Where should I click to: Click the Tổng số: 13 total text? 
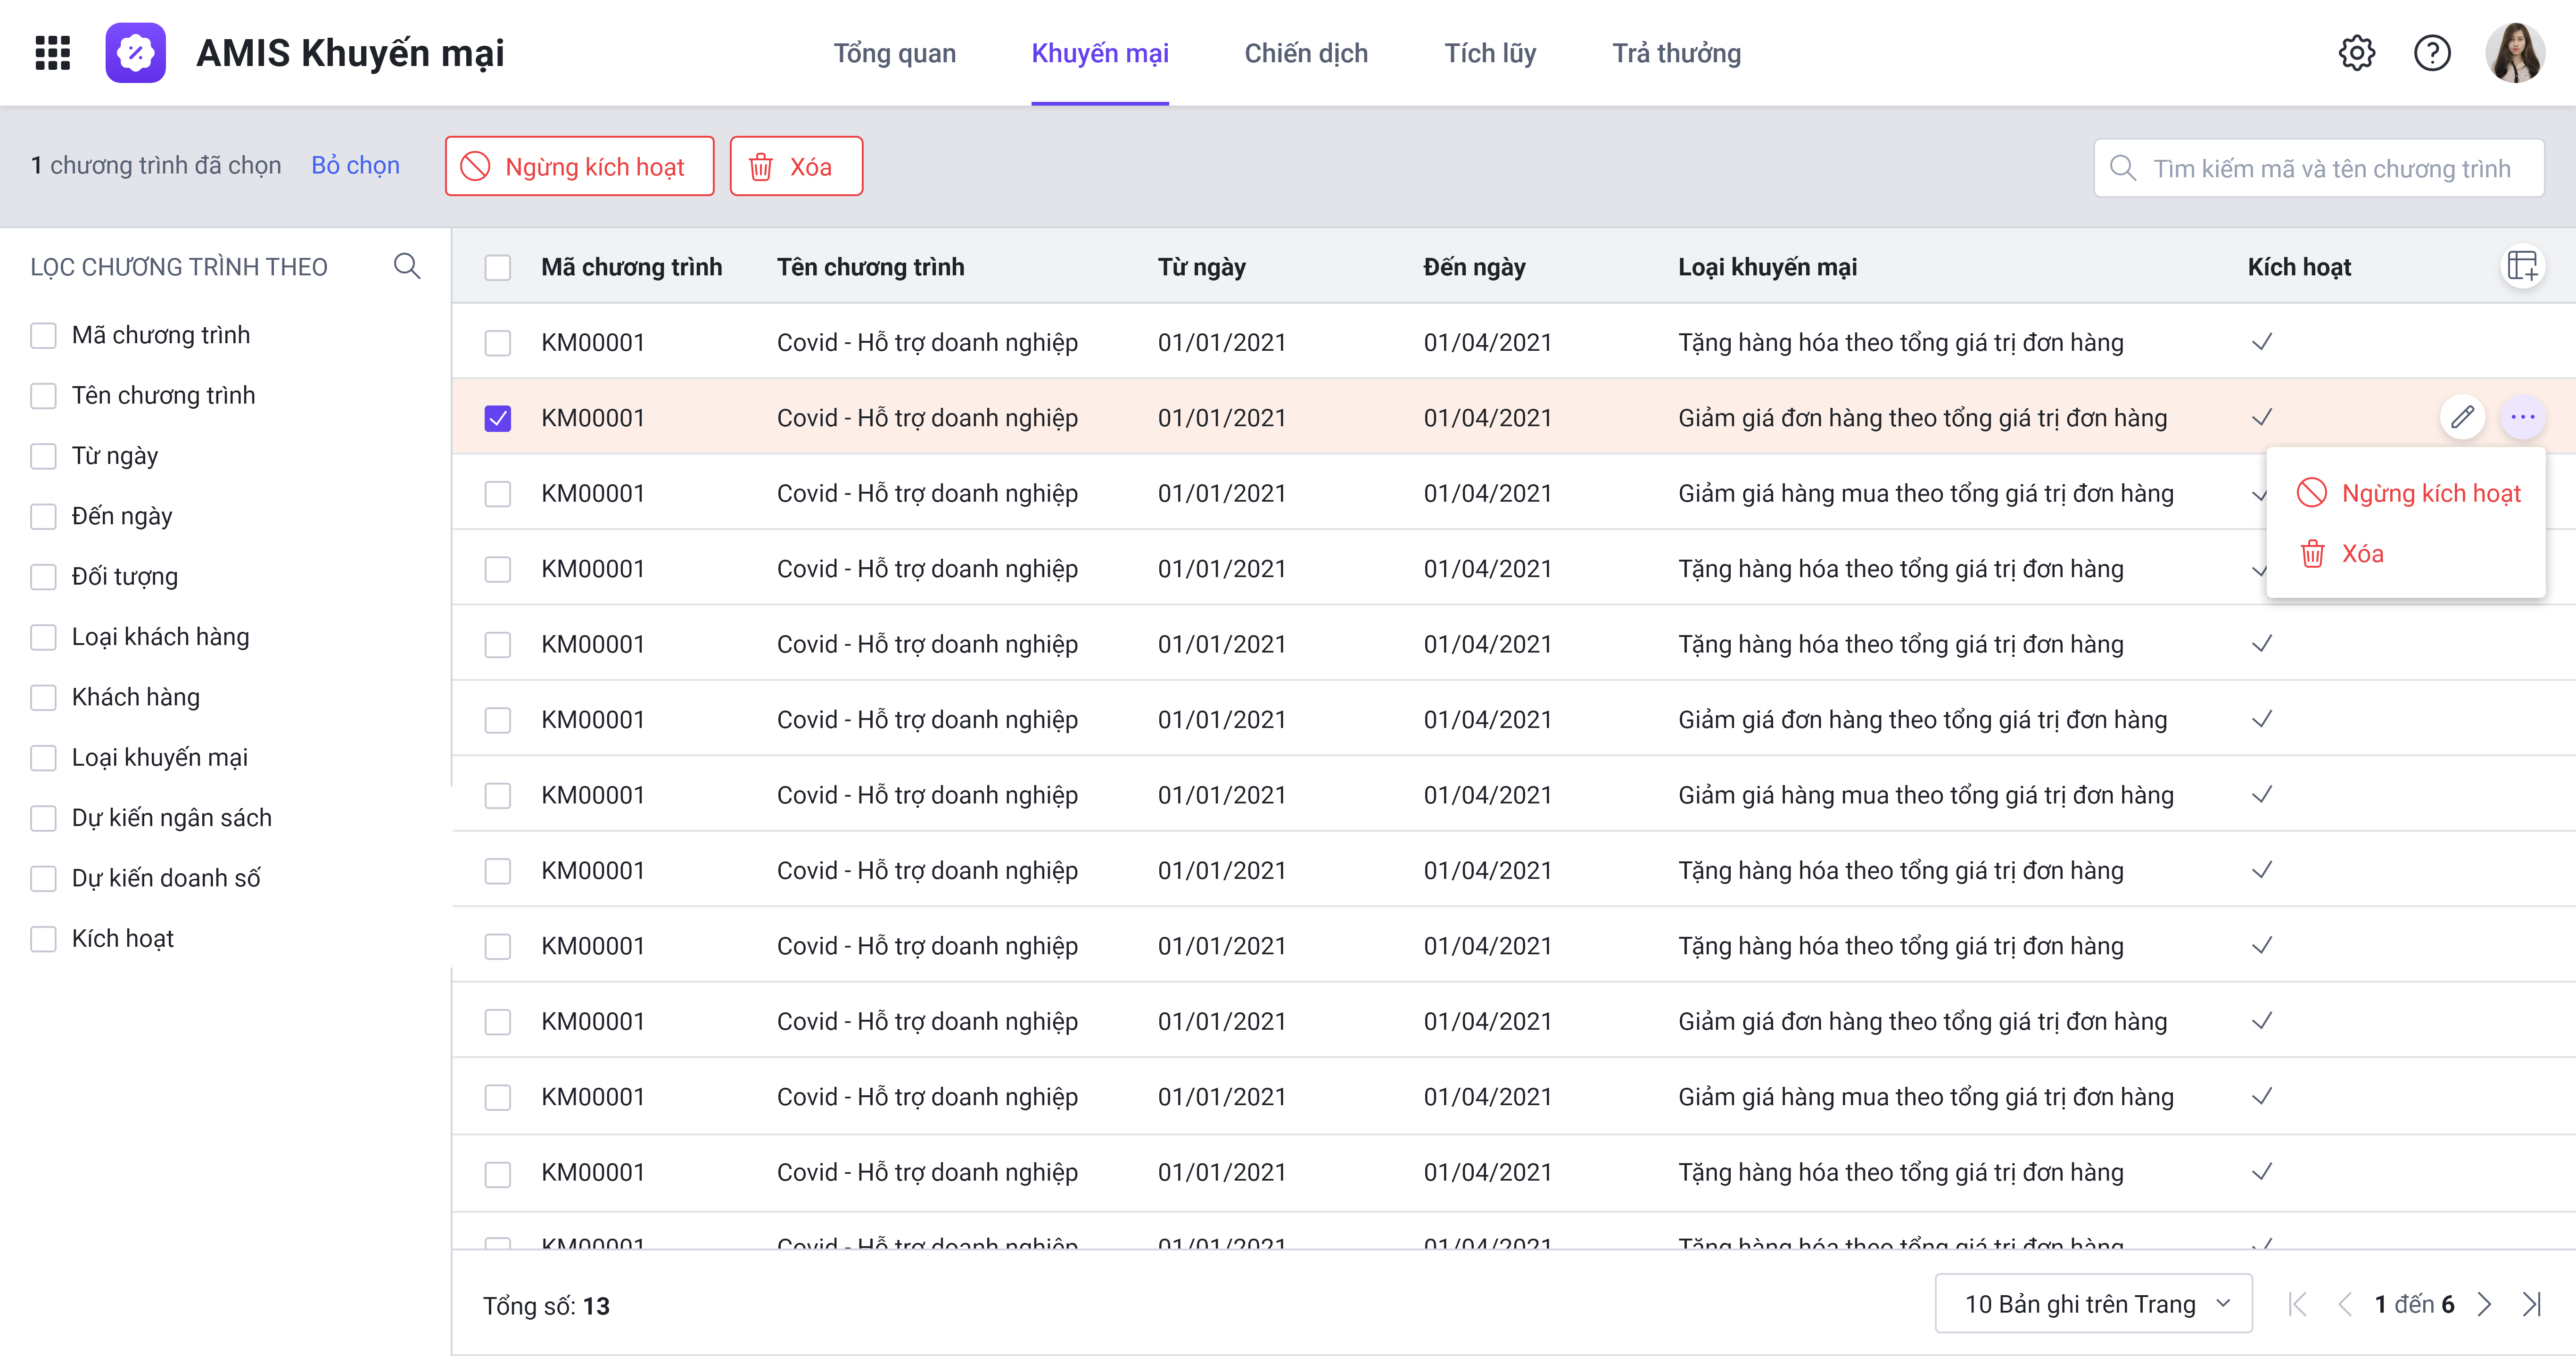(546, 1306)
